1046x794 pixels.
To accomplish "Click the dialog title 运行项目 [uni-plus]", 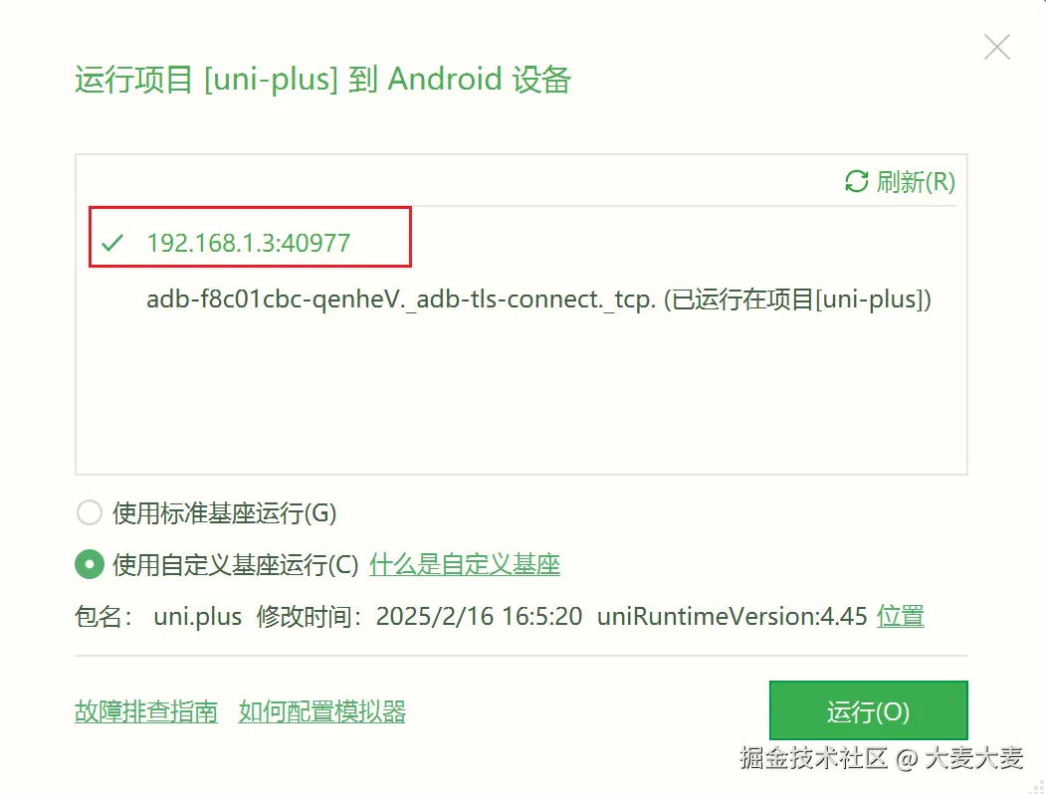I will (207, 80).
